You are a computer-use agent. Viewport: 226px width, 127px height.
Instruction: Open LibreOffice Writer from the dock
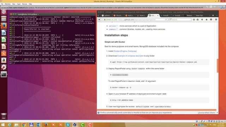4,33
